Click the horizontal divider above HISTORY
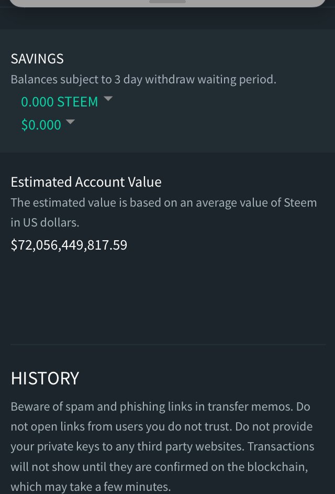The height and width of the screenshot is (494, 335). (168, 345)
